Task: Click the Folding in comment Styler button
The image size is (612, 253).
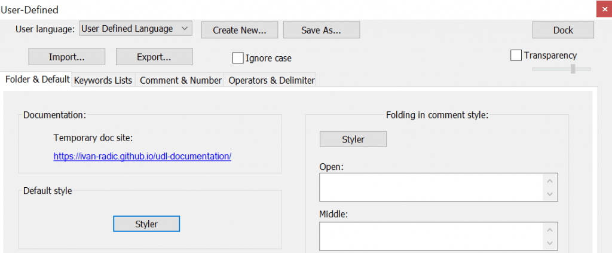Action: [353, 139]
